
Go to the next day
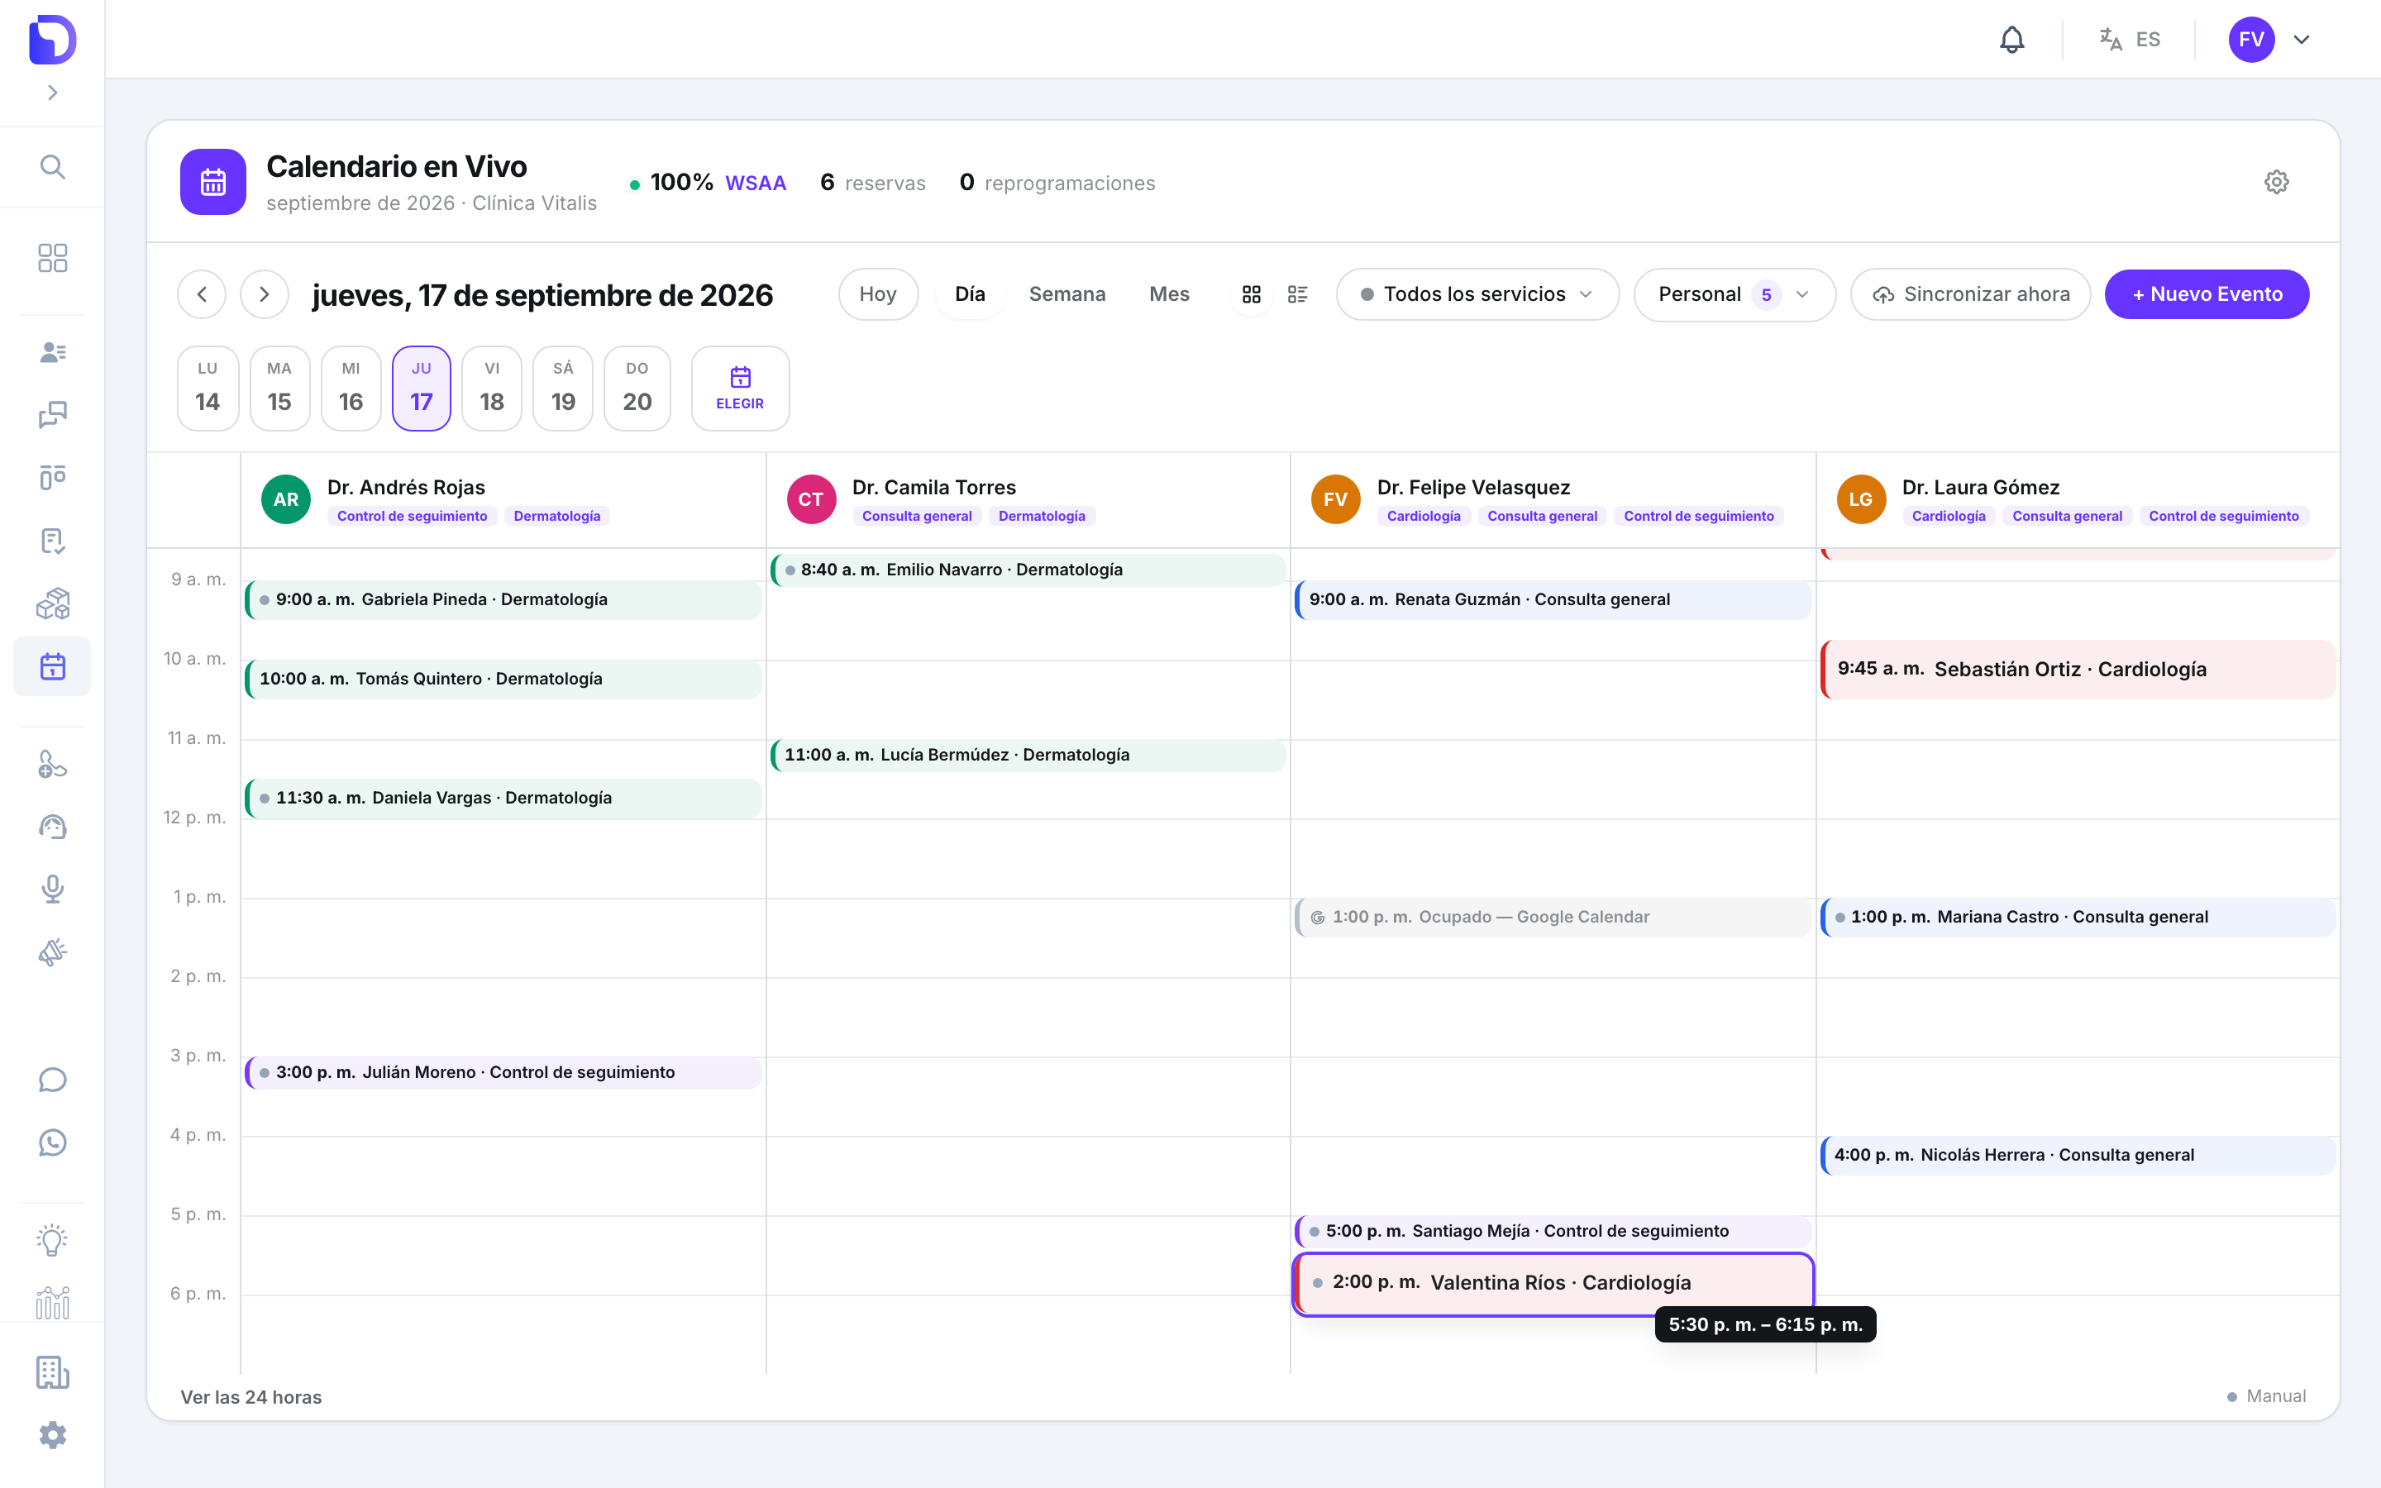[265, 294]
